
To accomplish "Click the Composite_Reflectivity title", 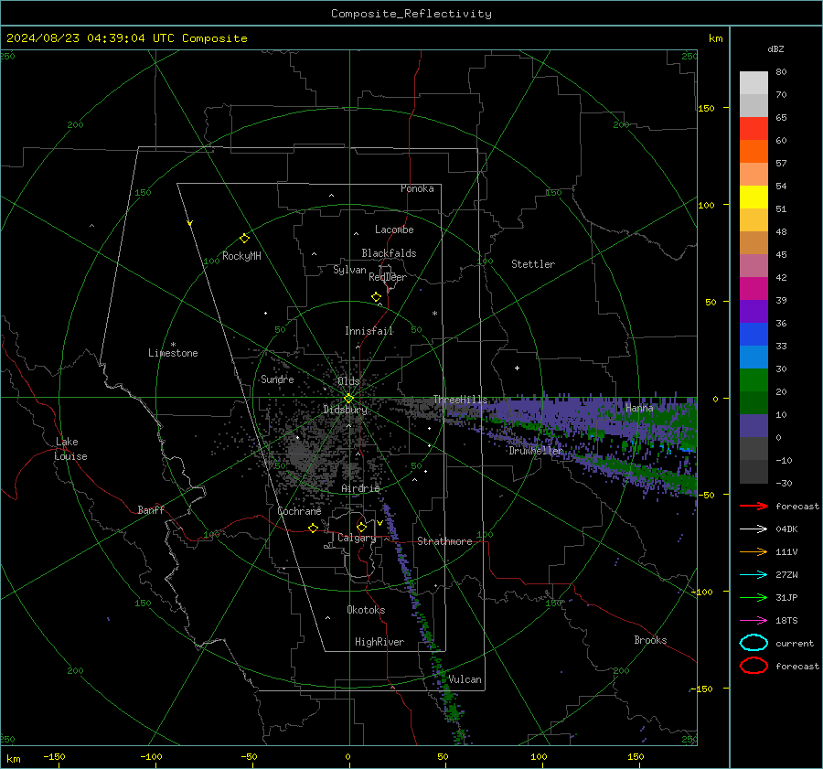I will (x=411, y=14).
